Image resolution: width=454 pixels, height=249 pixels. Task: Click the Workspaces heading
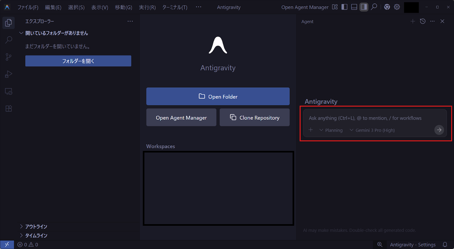tap(160, 146)
